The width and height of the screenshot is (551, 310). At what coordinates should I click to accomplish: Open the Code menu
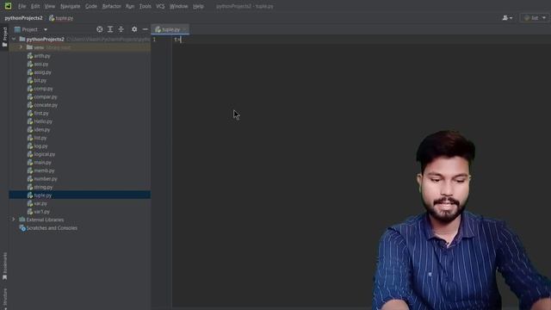[x=91, y=6]
